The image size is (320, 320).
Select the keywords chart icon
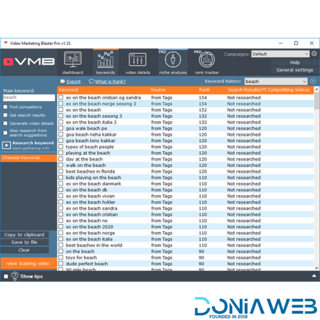point(106,60)
